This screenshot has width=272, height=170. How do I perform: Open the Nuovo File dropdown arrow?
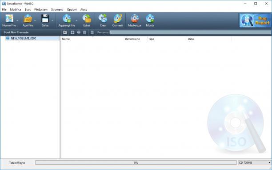click(x=17, y=20)
